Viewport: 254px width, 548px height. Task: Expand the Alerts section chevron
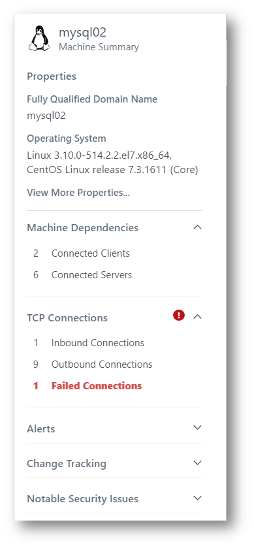197,427
